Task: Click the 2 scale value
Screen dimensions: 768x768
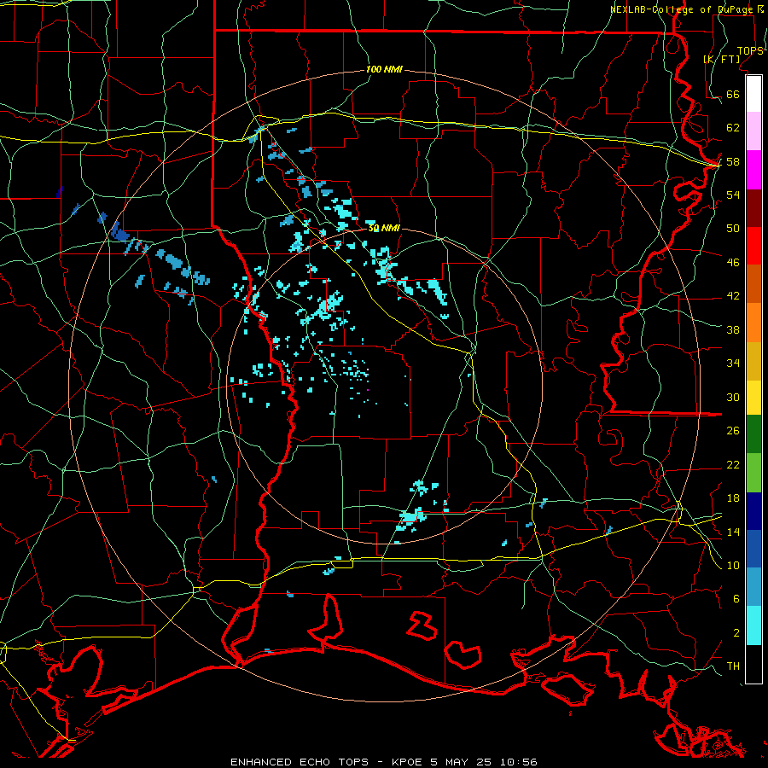Action: 736,633
